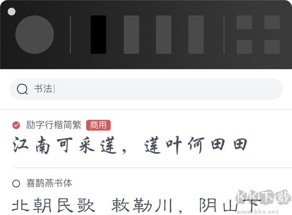The image size is (292, 215).
Task: Click the red 商用 badge
Action: click(x=98, y=125)
